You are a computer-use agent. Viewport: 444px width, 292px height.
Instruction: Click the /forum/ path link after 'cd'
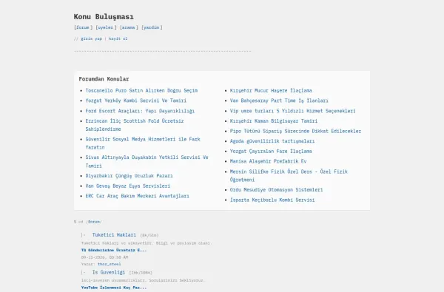(x=94, y=222)
